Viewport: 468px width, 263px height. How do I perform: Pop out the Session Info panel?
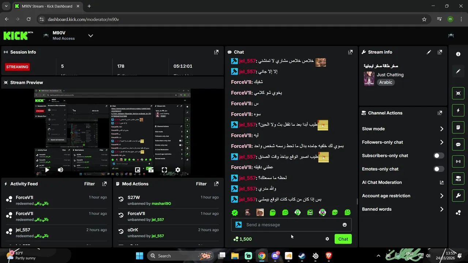(216, 52)
